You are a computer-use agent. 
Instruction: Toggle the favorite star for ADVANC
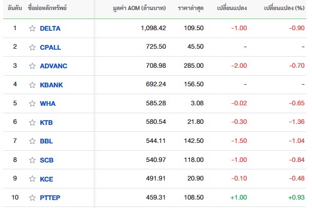[x=32, y=66]
